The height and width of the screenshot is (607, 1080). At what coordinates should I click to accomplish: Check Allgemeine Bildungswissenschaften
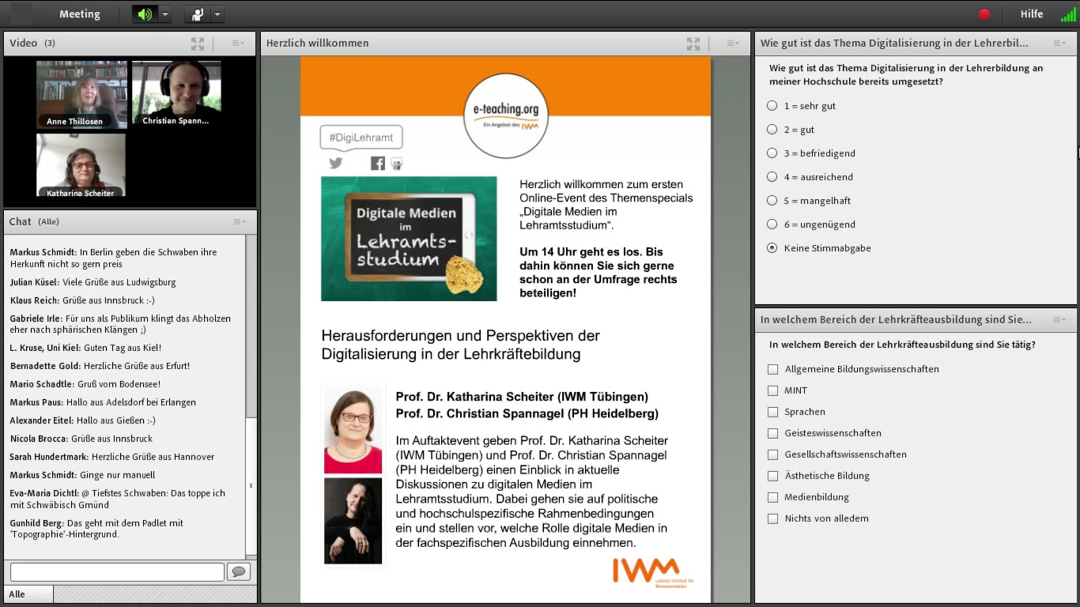(773, 369)
